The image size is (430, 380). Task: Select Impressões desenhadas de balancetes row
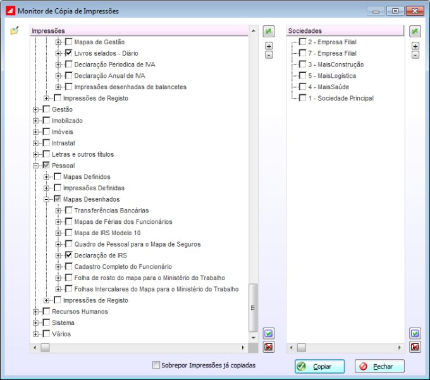(130, 87)
